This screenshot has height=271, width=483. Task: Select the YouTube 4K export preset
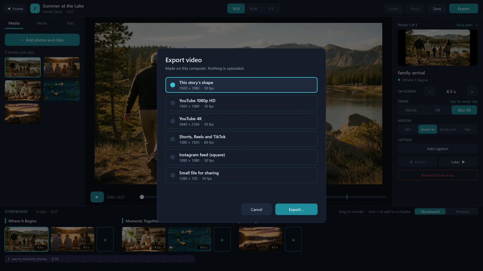[241, 121]
